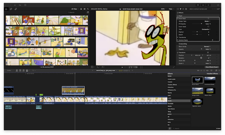
Task: Click the effects browser Search field
Action: [194, 129]
